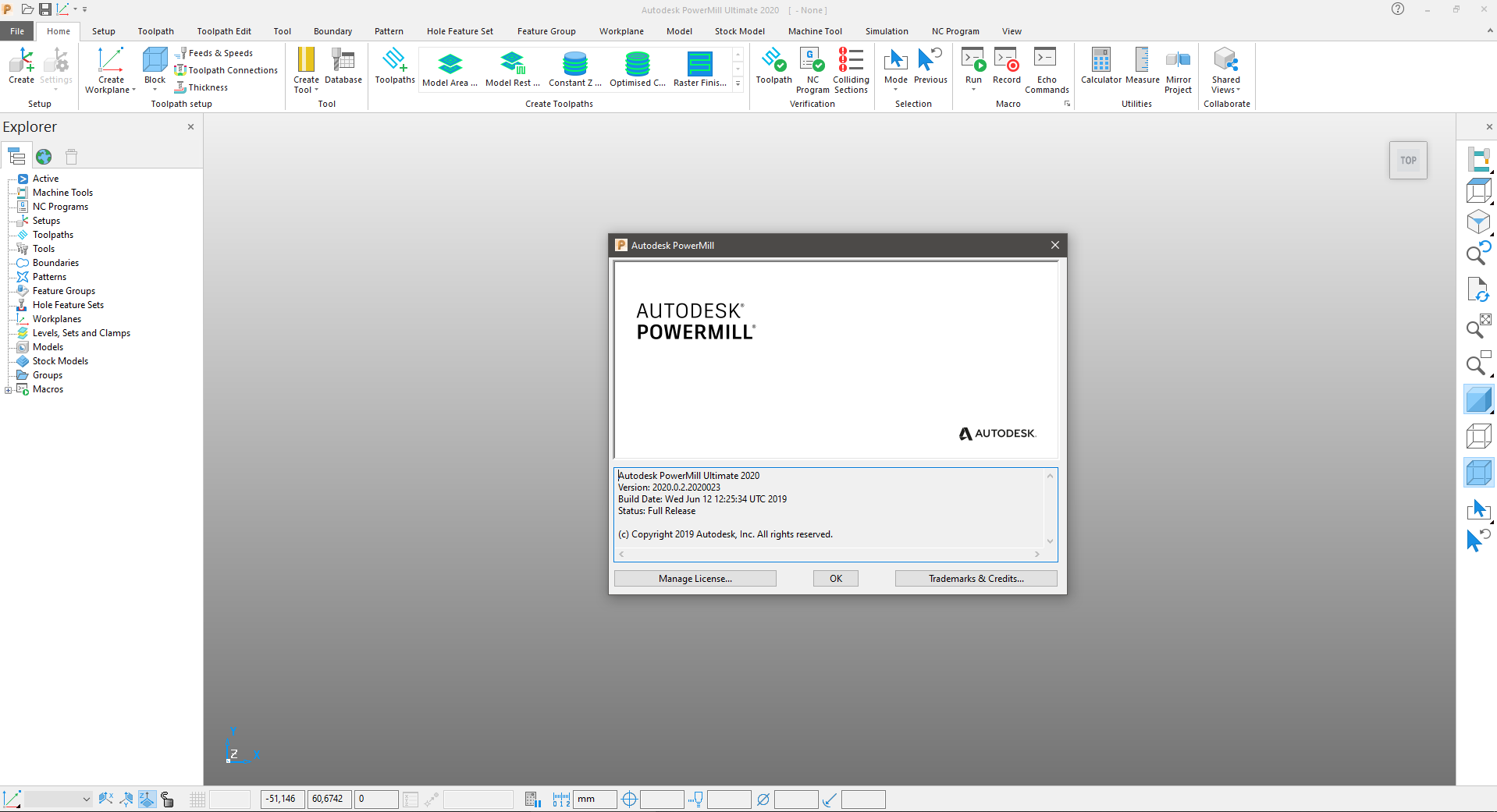Image resolution: width=1497 pixels, height=812 pixels.
Task: Select Model Rest Area toolpath
Action: (512, 69)
